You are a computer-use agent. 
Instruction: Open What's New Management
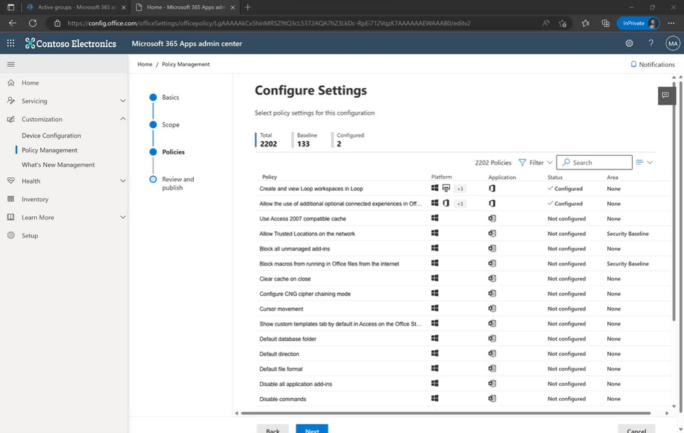(x=58, y=165)
